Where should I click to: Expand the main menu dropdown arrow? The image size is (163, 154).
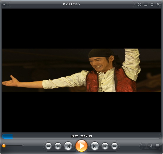point(4,4)
